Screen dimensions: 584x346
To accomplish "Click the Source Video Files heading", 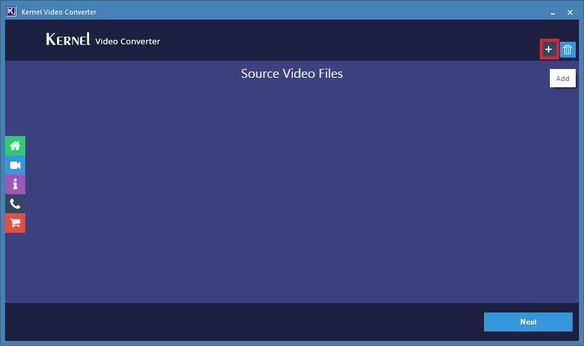I will click(292, 74).
